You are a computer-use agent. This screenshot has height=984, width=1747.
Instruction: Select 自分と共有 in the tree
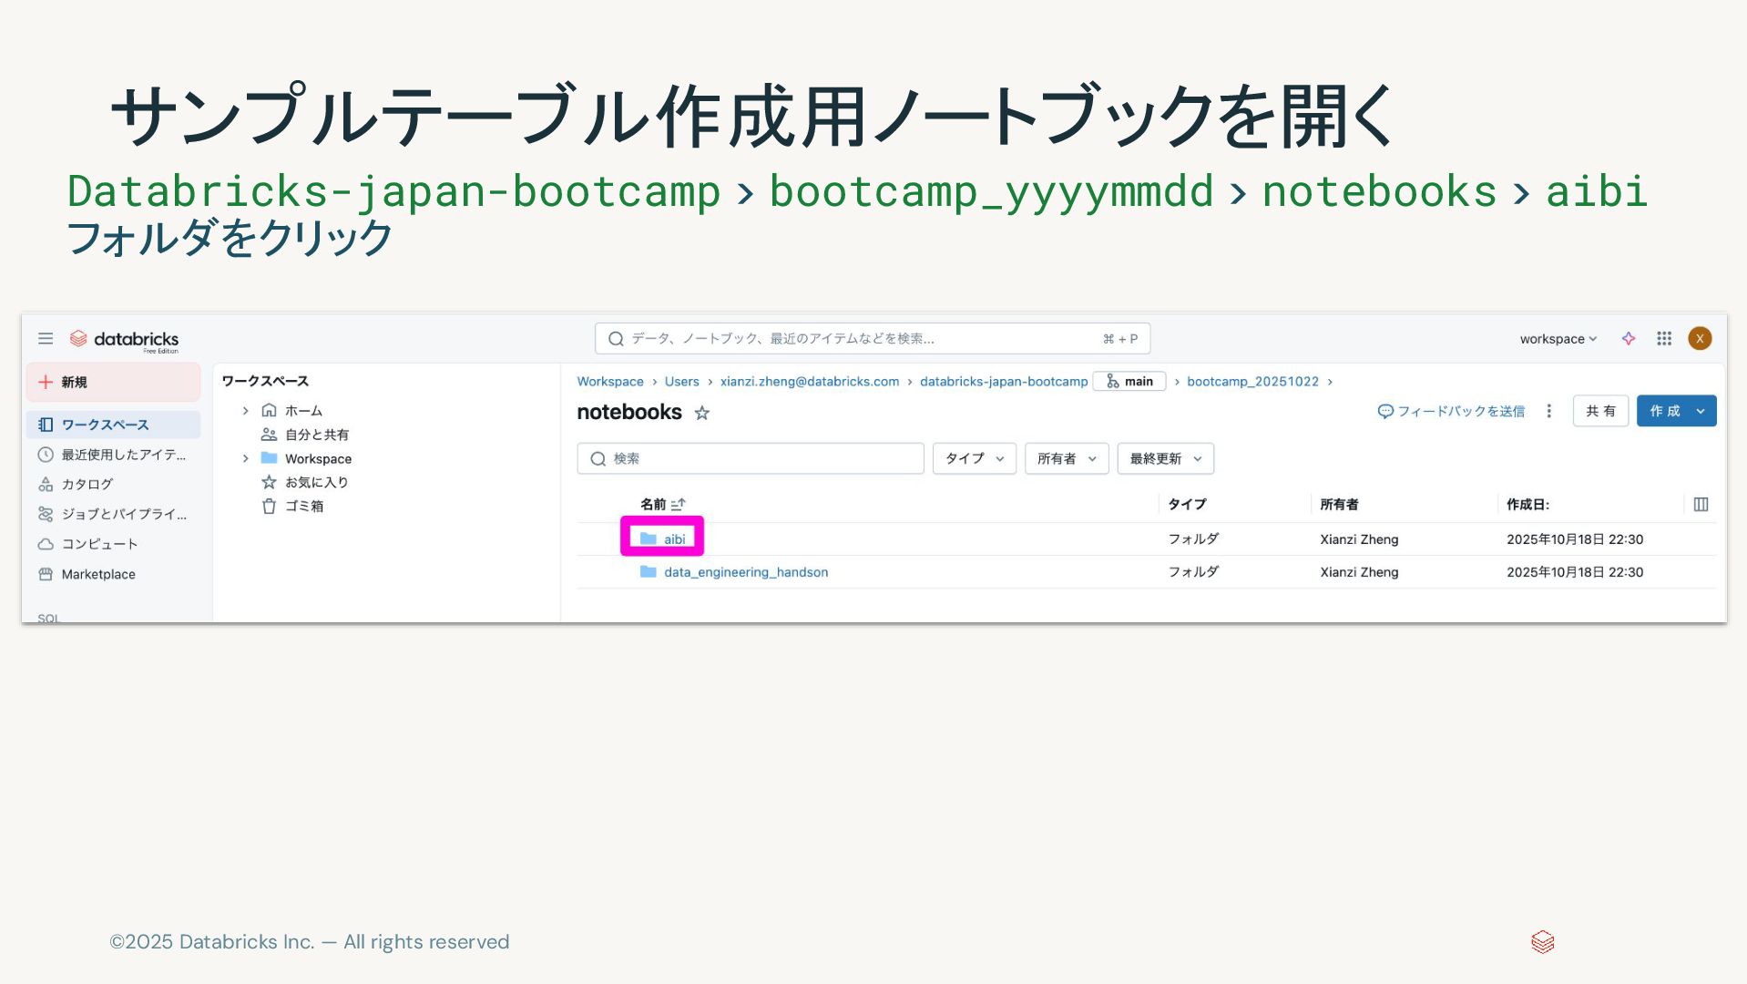coord(316,435)
